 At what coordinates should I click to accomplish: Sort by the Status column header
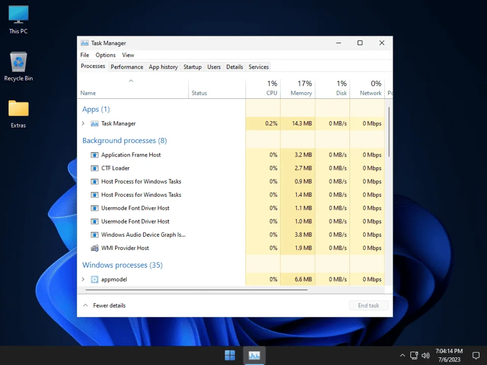pyautogui.click(x=217, y=88)
